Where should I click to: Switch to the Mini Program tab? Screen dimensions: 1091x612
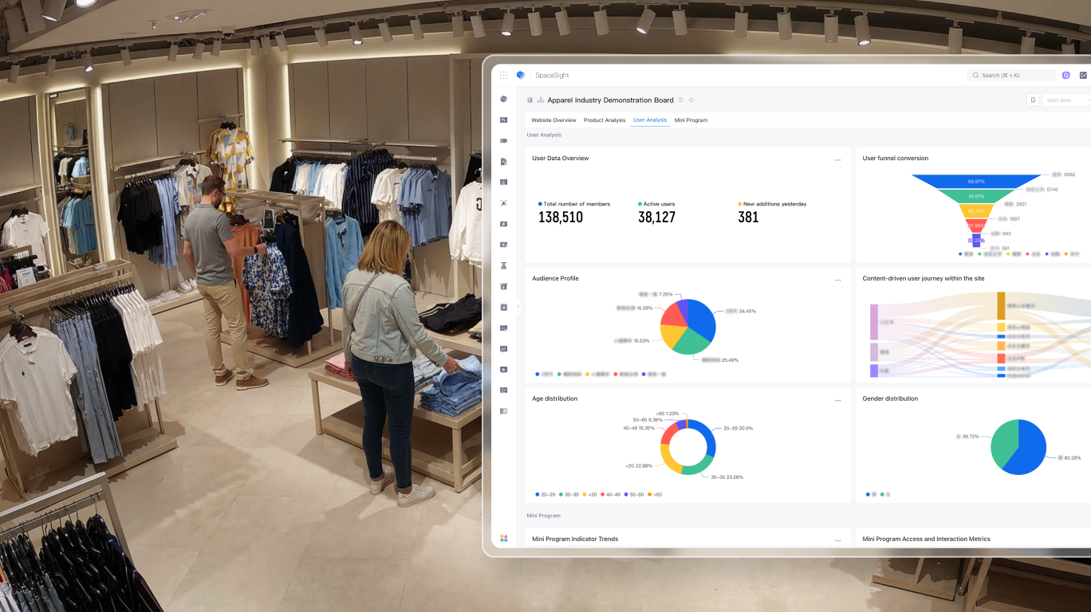691,120
